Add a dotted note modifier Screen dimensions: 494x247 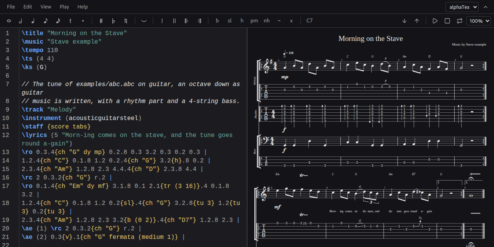point(83,21)
